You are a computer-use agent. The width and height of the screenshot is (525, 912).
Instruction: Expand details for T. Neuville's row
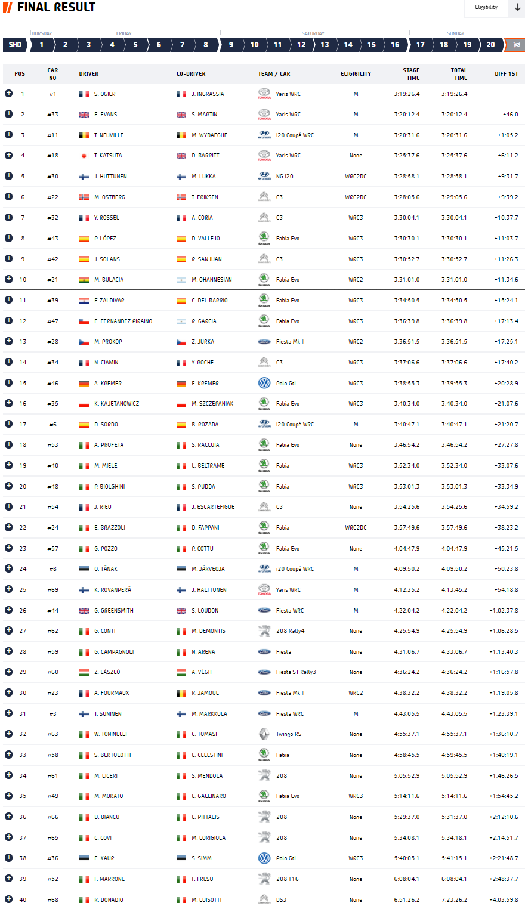click(x=8, y=135)
